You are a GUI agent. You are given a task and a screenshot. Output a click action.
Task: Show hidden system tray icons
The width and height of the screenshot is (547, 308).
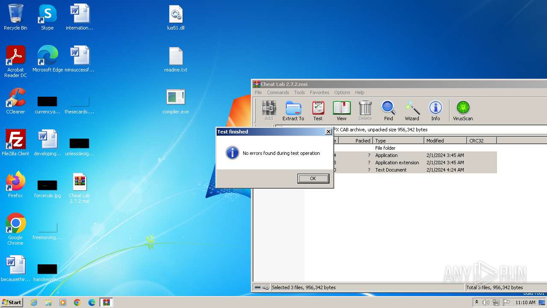pos(476,302)
